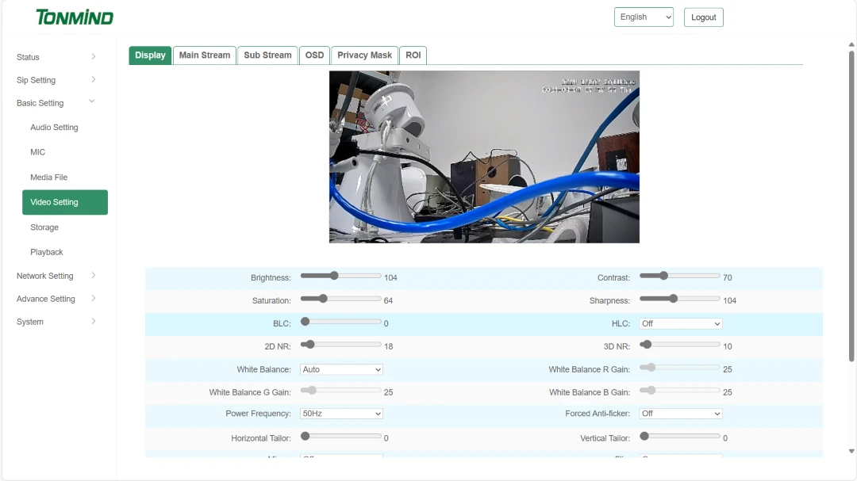This screenshot has width=857, height=481.
Task: Click the Tonmind logo
Action: point(75,17)
